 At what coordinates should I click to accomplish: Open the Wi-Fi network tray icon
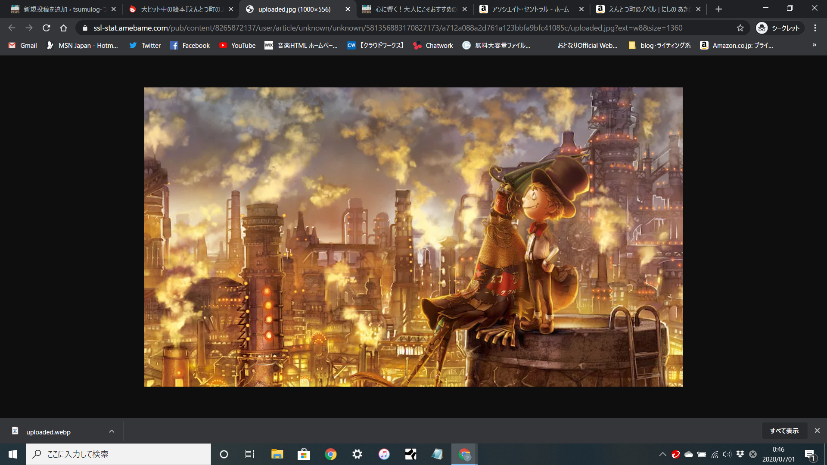[x=715, y=454]
